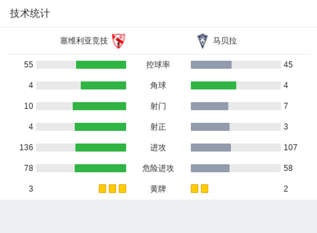Click the gray 控球率 bar showing 45
Screen dimensions: 317x233
point(211,65)
